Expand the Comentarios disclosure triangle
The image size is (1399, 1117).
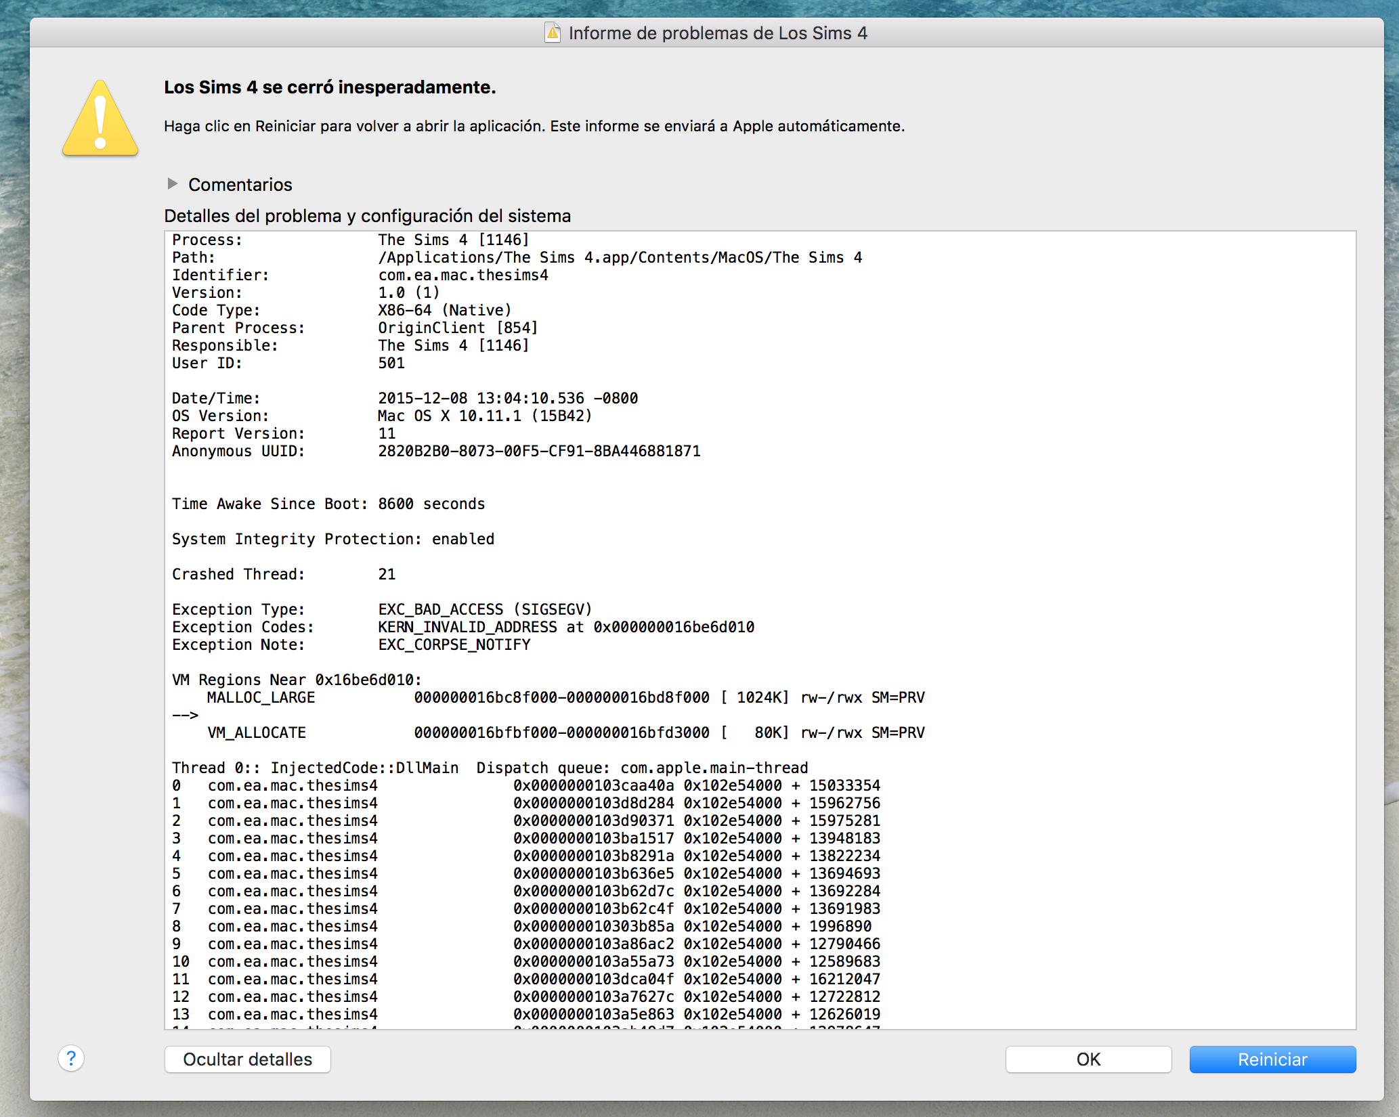(x=173, y=183)
